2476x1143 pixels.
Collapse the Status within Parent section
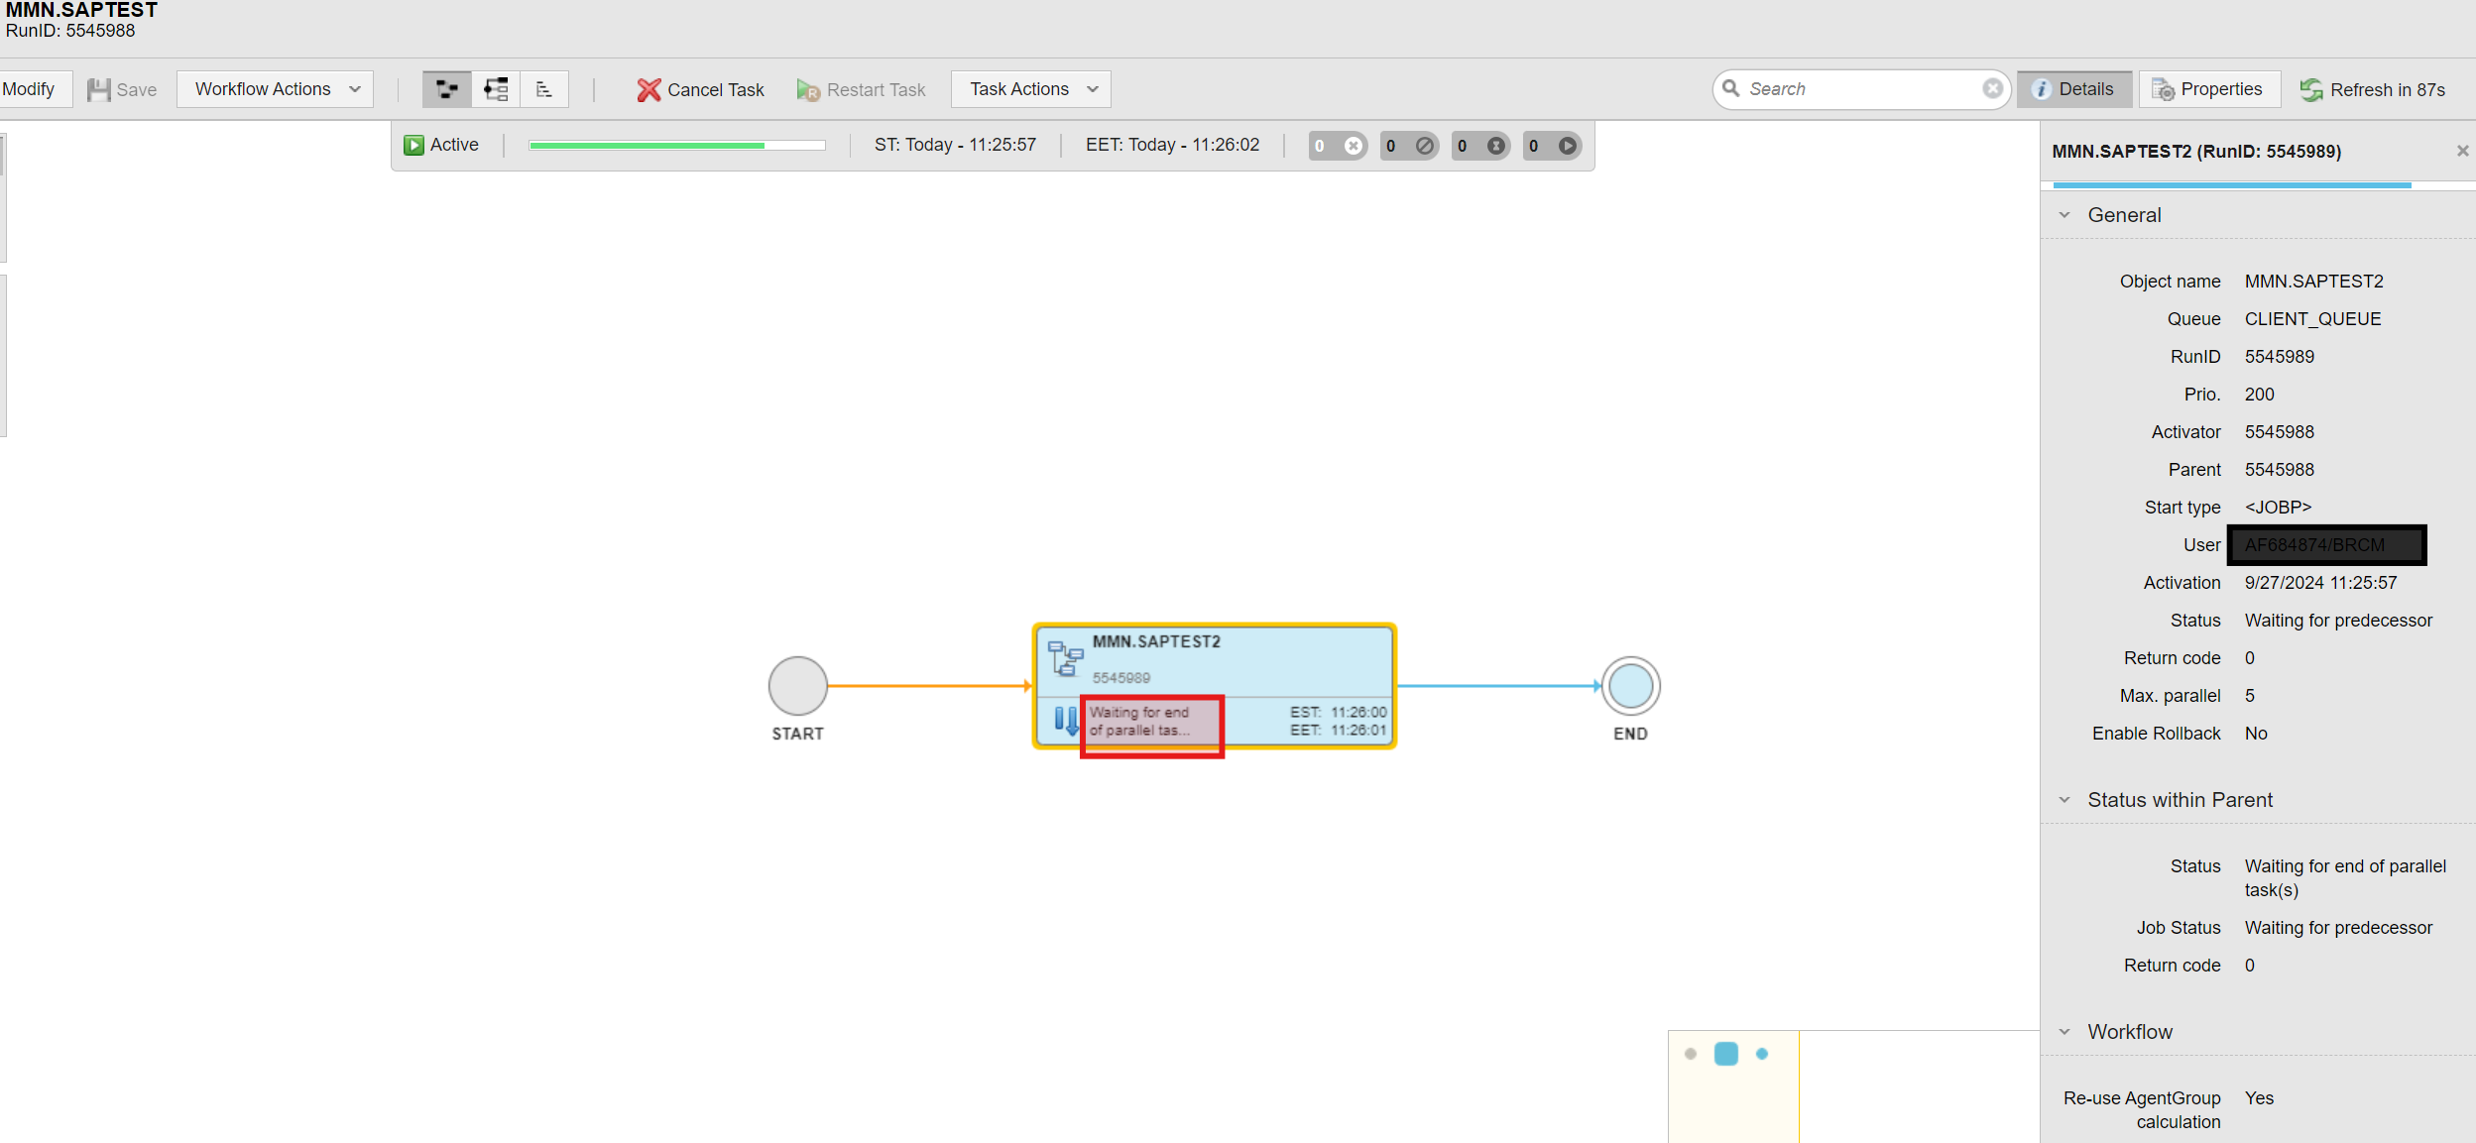tap(2064, 800)
